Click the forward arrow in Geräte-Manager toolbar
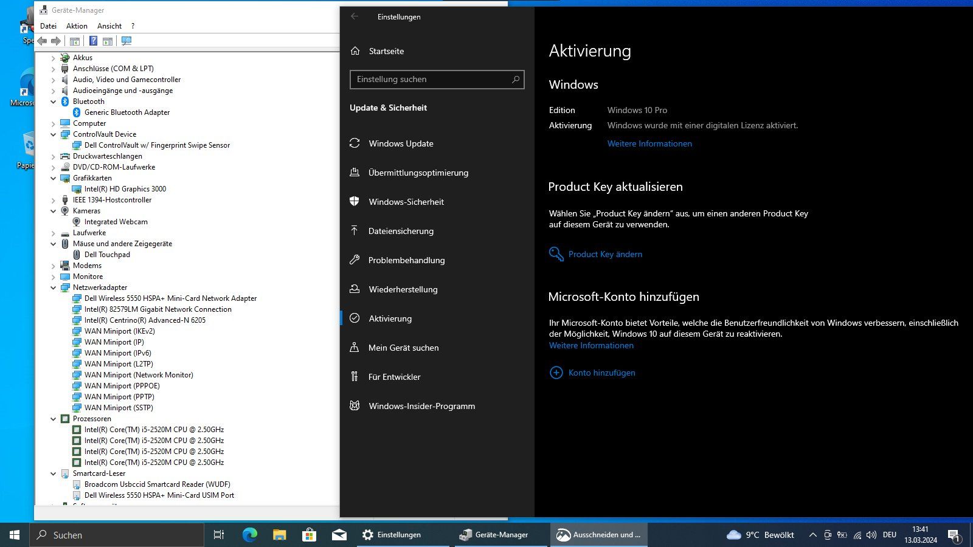 tap(56, 41)
